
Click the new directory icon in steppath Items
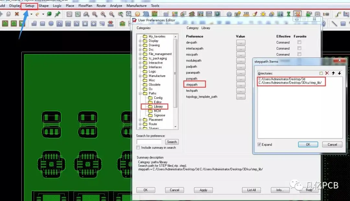pos(321,73)
